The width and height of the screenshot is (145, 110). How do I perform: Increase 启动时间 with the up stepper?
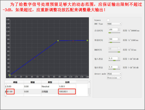pos(119,29)
